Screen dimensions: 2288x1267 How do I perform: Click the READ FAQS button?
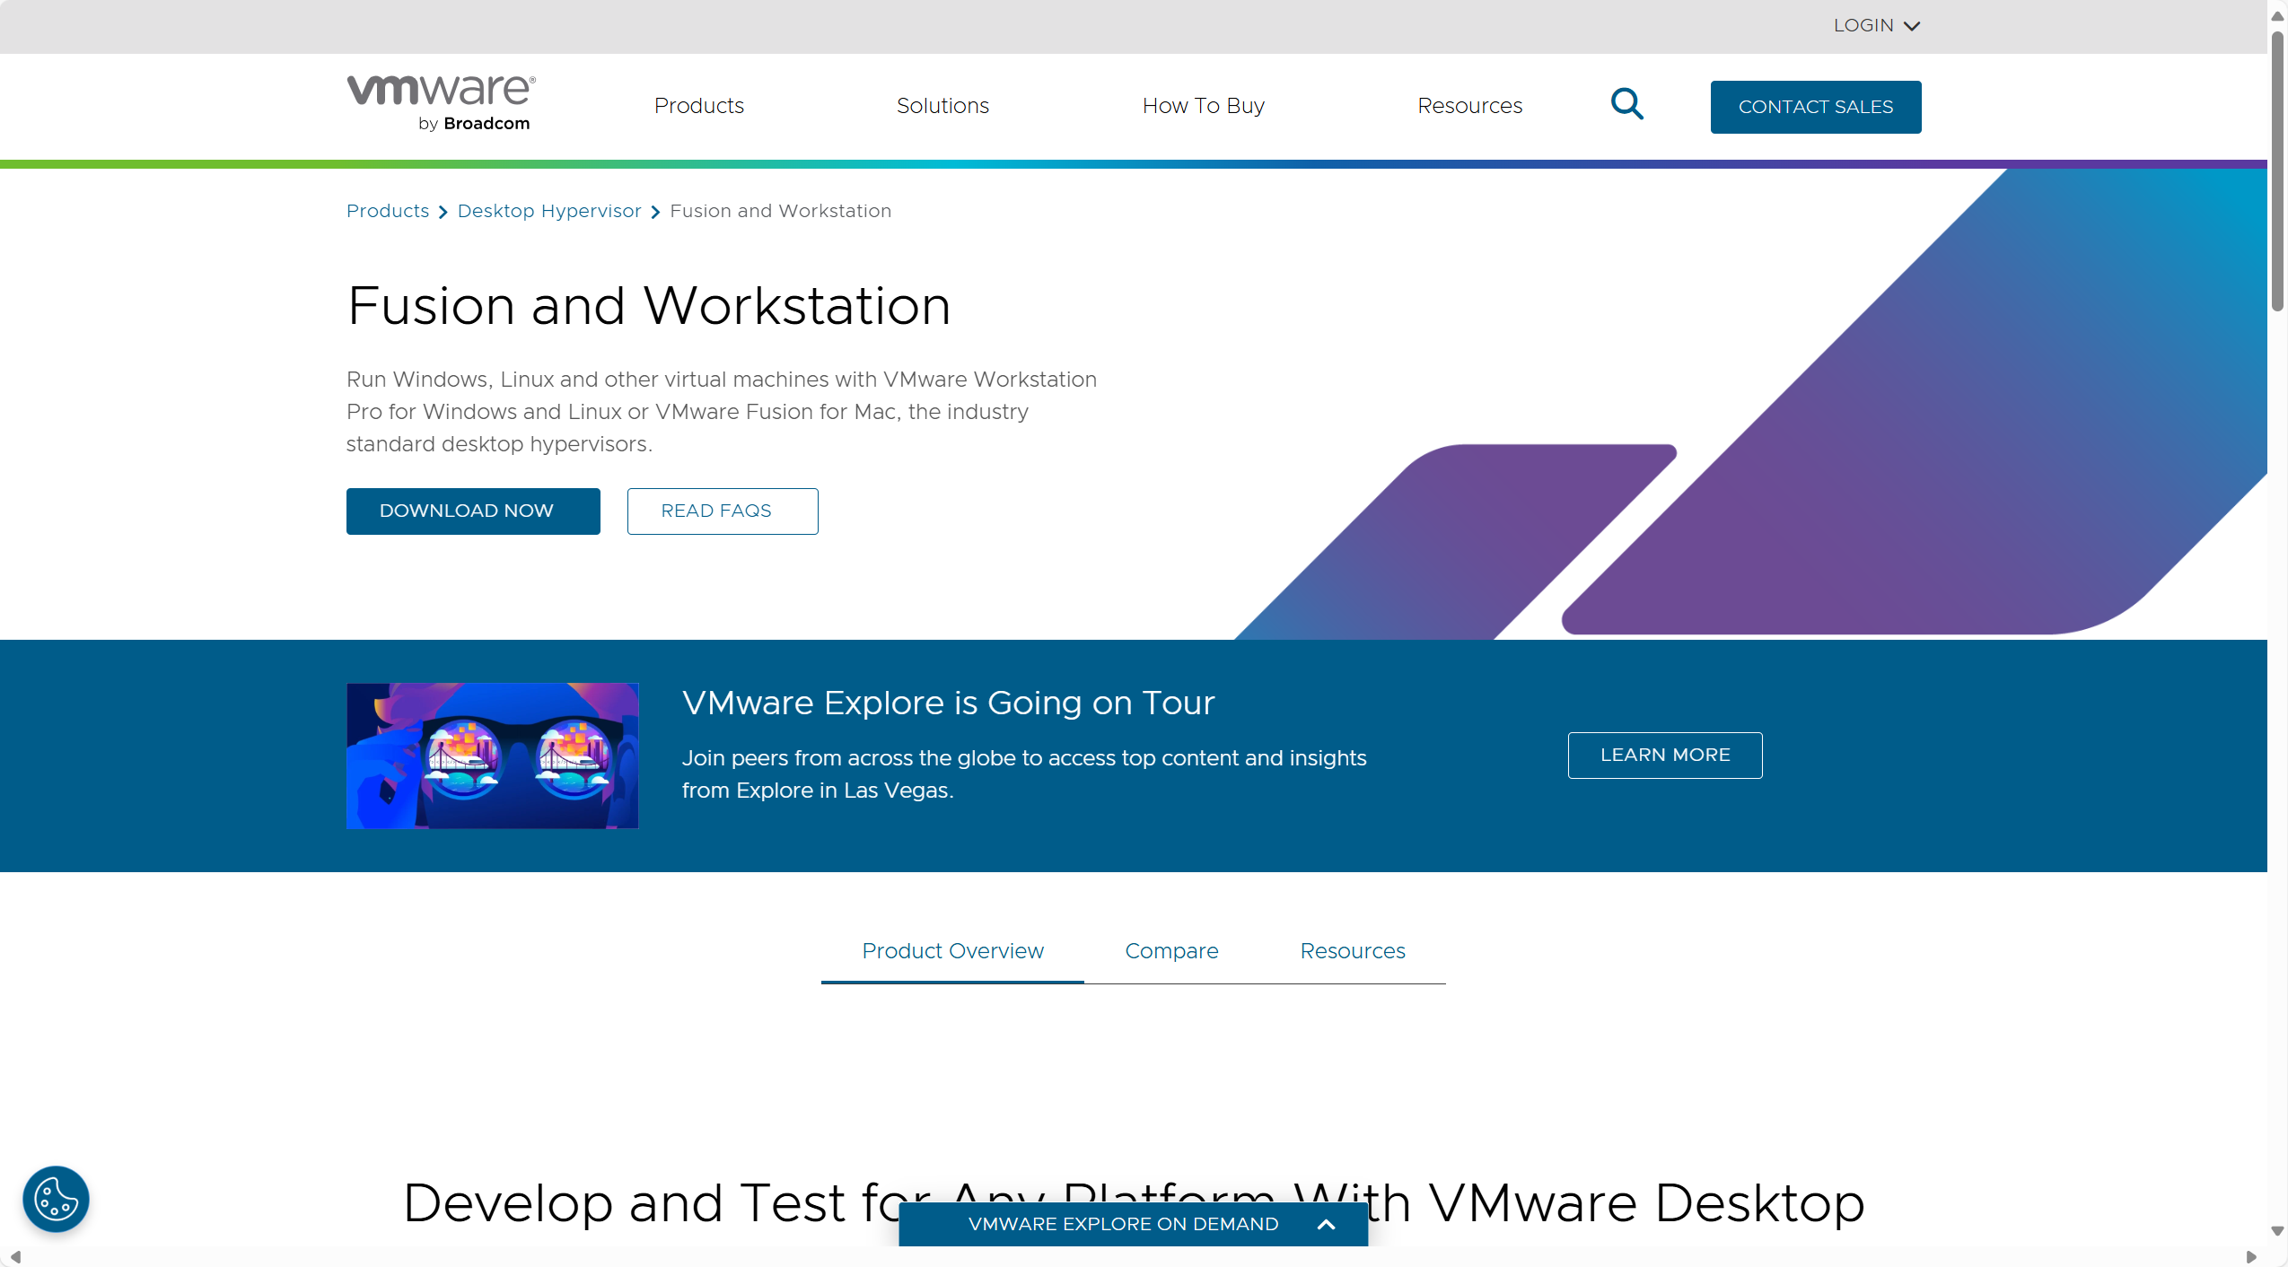tap(721, 511)
